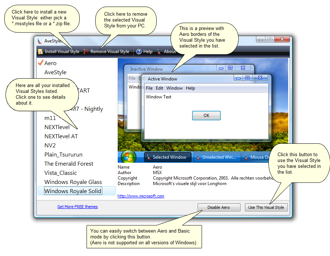Click the icon on Mouse Over taskbar button
Image resolution: width=330 pixels, height=256 pixels.
[x=246, y=157]
